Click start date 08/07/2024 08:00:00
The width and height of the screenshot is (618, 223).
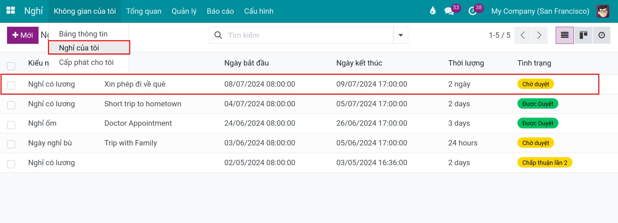(260, 84)
